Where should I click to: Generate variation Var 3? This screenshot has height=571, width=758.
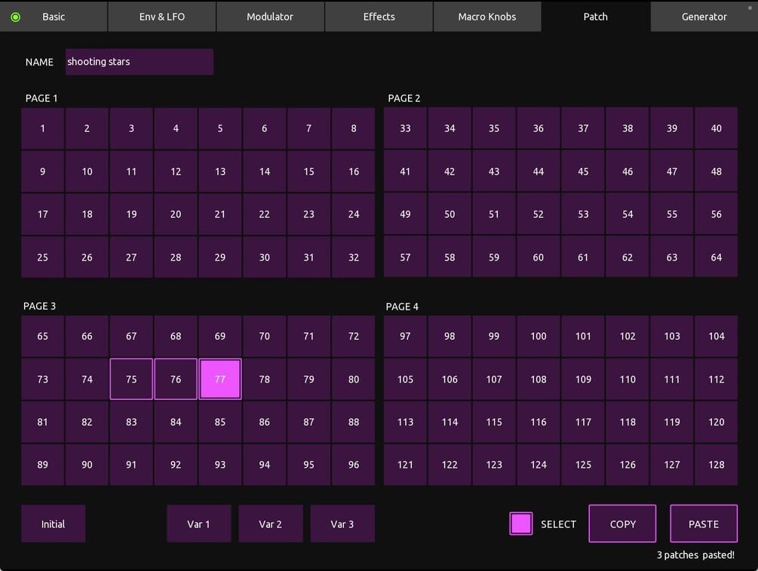tap(342, 524)
